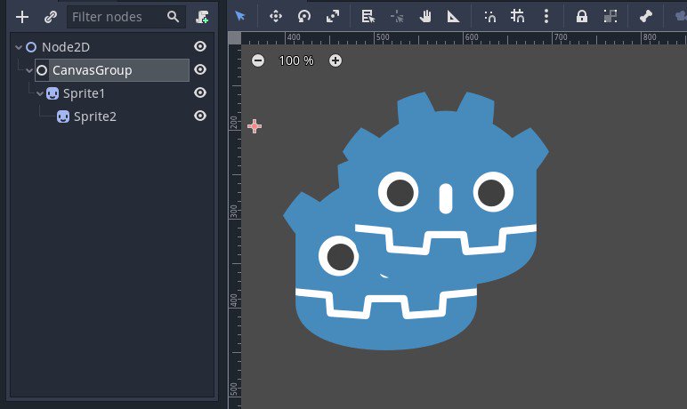687x409 pixels.
Task: Click the red origin cross marker
Action: click(255, 126)
